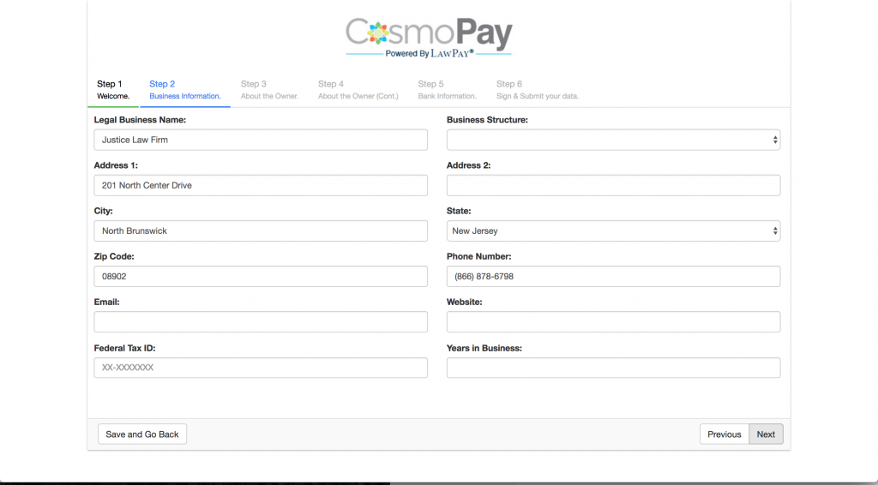The image size is (878, 485).
Task: Click the CosmoPay logo
Action: [x=429, y=38]
